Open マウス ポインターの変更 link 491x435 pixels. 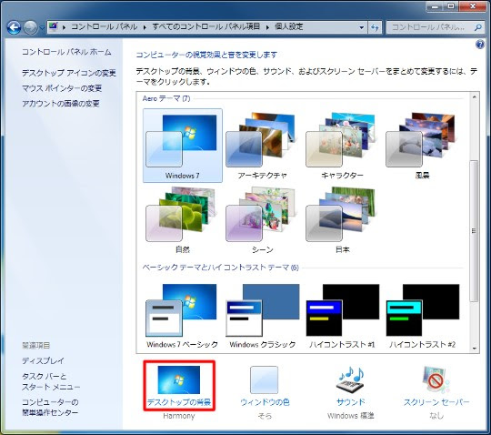[62, 88]
